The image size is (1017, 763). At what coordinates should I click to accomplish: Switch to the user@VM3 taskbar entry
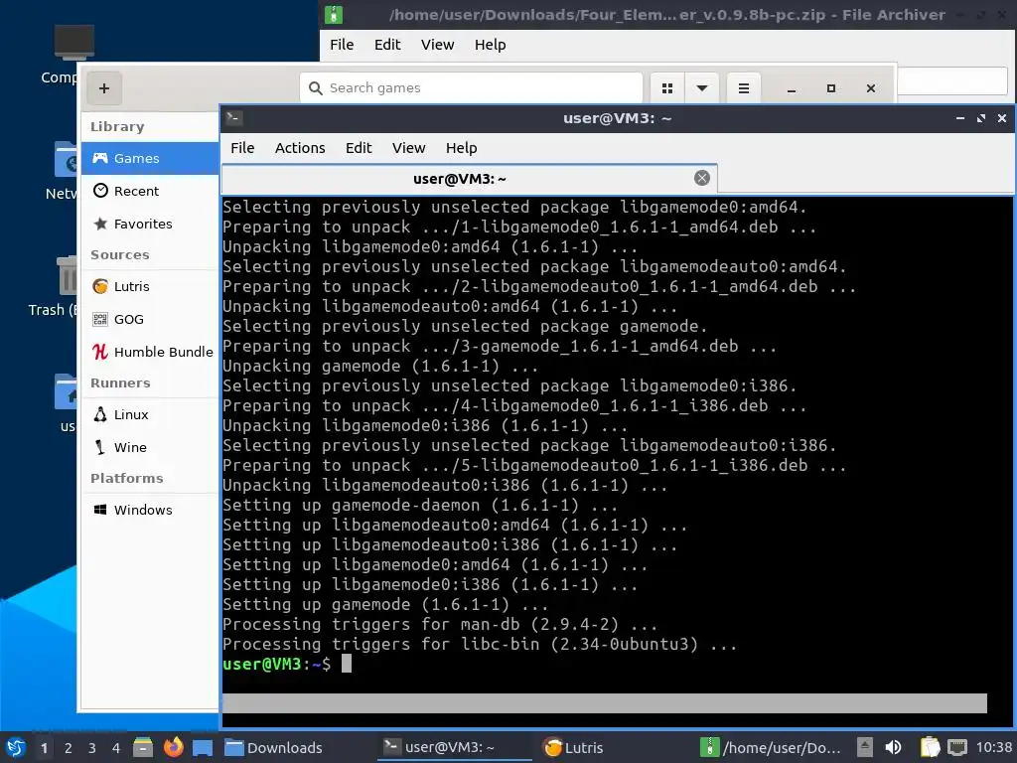[x=454, y=747]
